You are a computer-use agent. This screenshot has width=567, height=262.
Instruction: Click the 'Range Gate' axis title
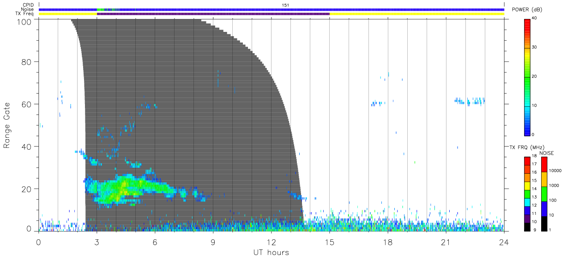7,125
